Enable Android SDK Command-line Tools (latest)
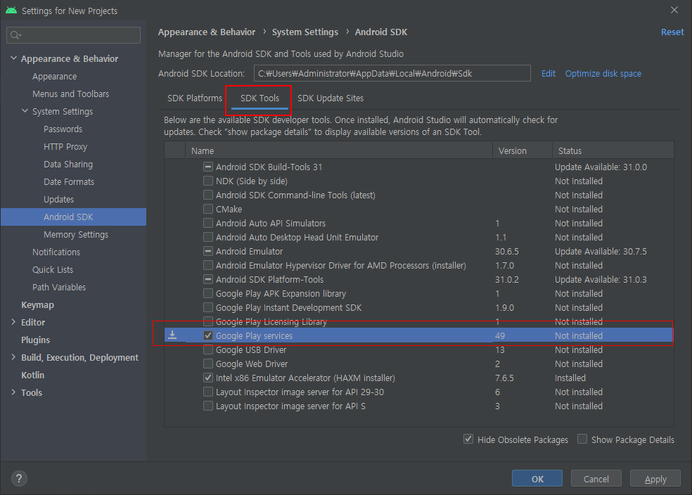 click(x=208, y=195)
